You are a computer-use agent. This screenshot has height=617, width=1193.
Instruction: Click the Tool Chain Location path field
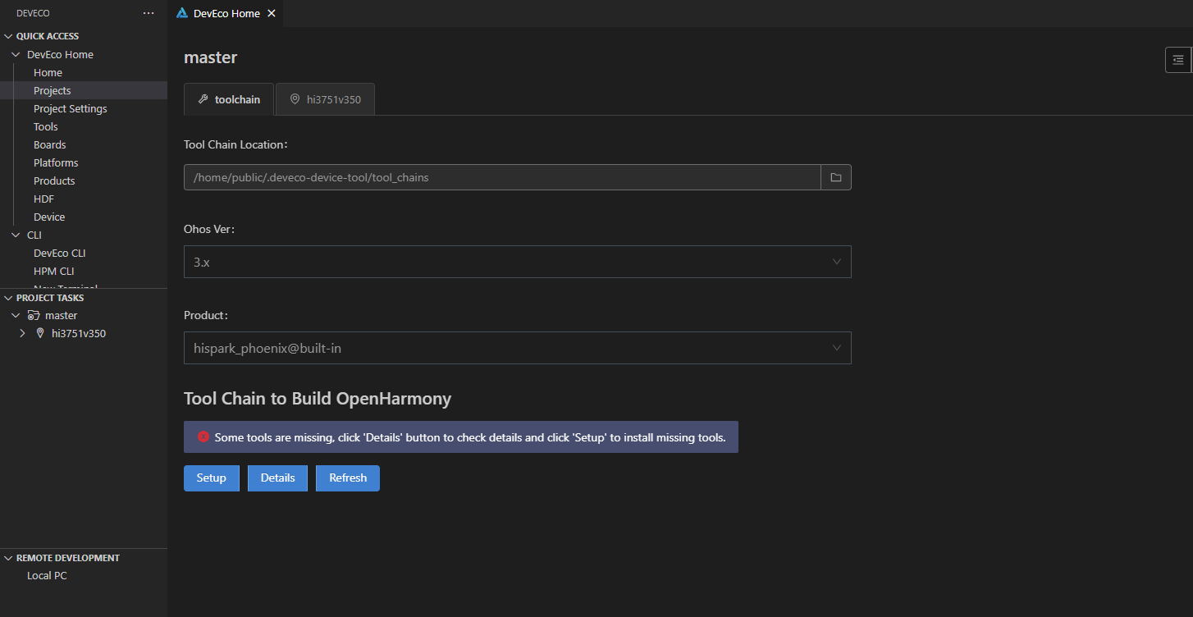pyautogui.click(x=502, y=177)
